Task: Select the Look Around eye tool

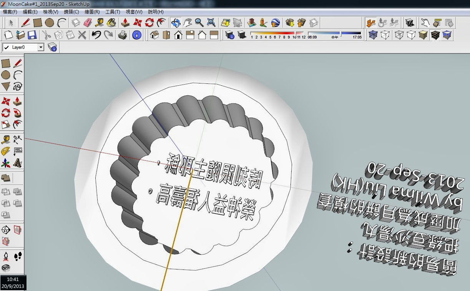Action: coord(6,268)
